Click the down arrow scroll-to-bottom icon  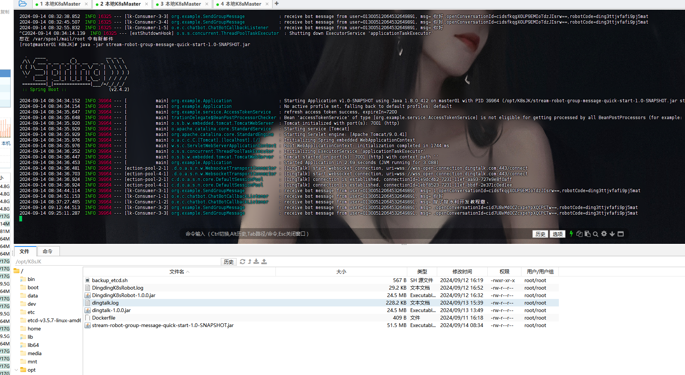612,234
